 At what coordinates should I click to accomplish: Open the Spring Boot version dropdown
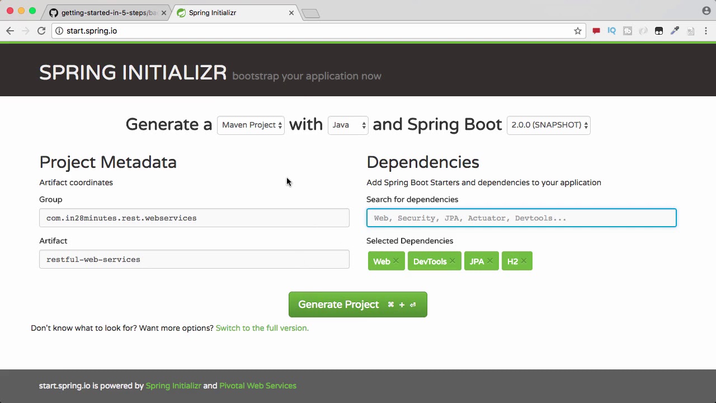[x=549, y=125]
